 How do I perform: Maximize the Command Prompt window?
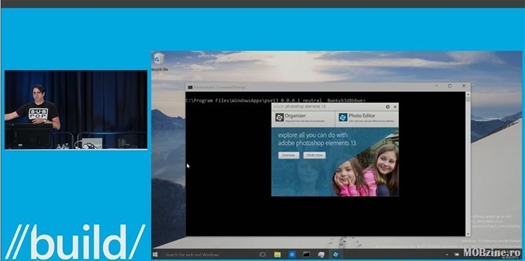pos(450,86)
